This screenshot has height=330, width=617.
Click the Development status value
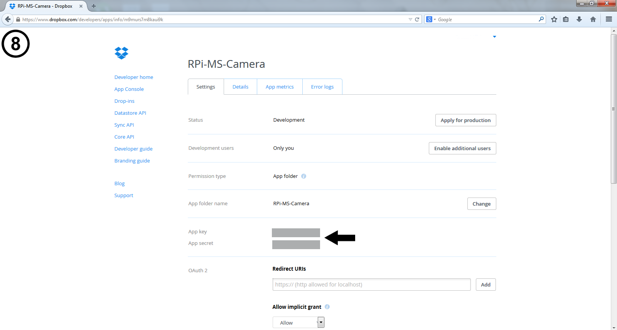click(289, 120)
